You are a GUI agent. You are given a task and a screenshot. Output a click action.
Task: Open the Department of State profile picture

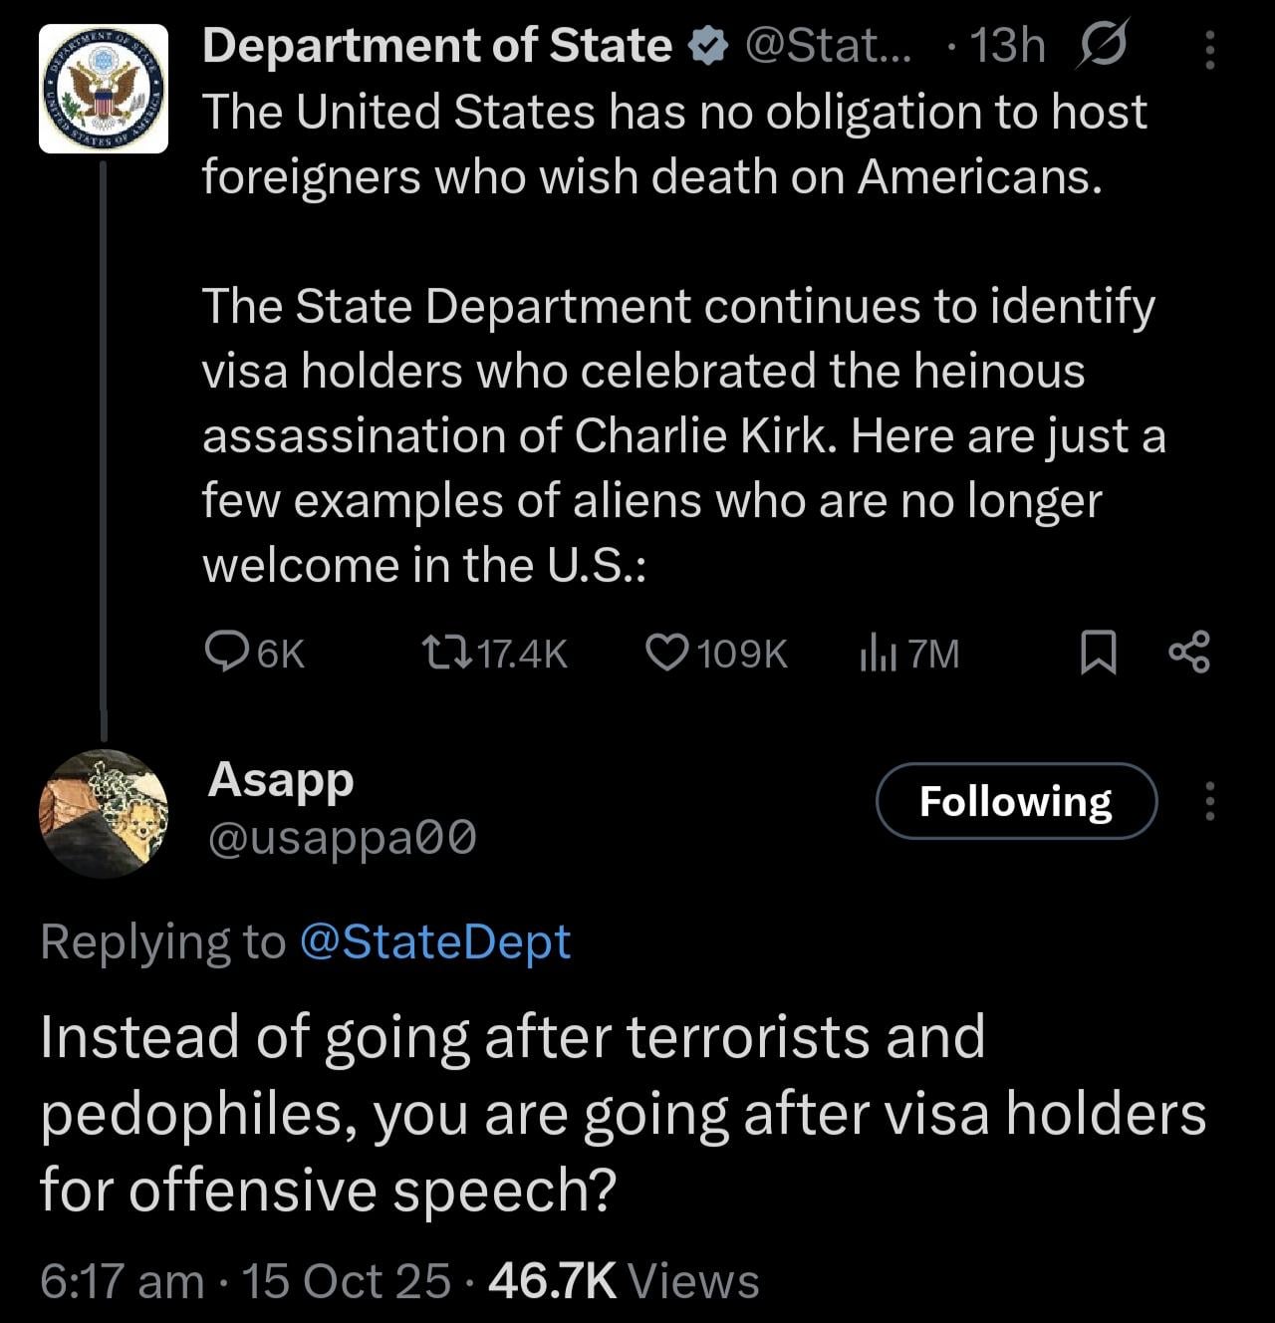point(104,90)
